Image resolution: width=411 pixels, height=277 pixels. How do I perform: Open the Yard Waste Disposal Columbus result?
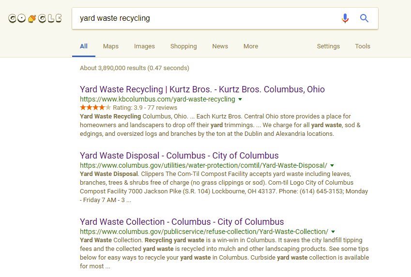[179, 156]
